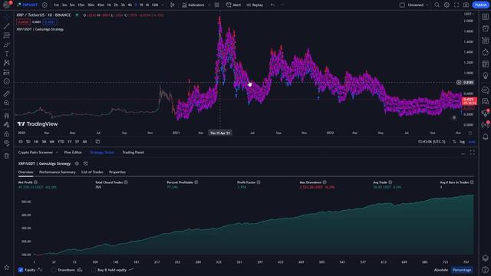Select the 1m timeframe
Viewport: 491px width, 276px height.
click(x=56, y=5)
